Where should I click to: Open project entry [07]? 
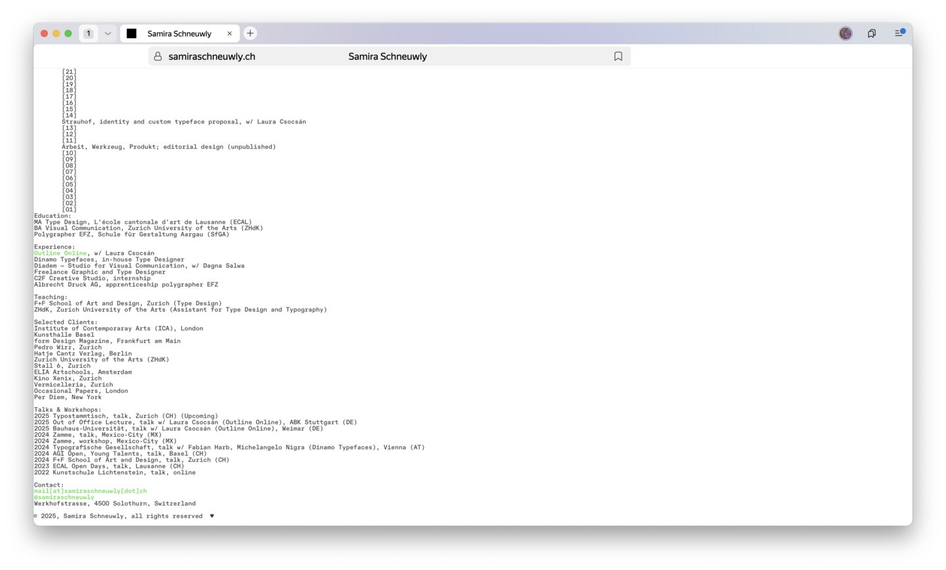tap(69, 172)
